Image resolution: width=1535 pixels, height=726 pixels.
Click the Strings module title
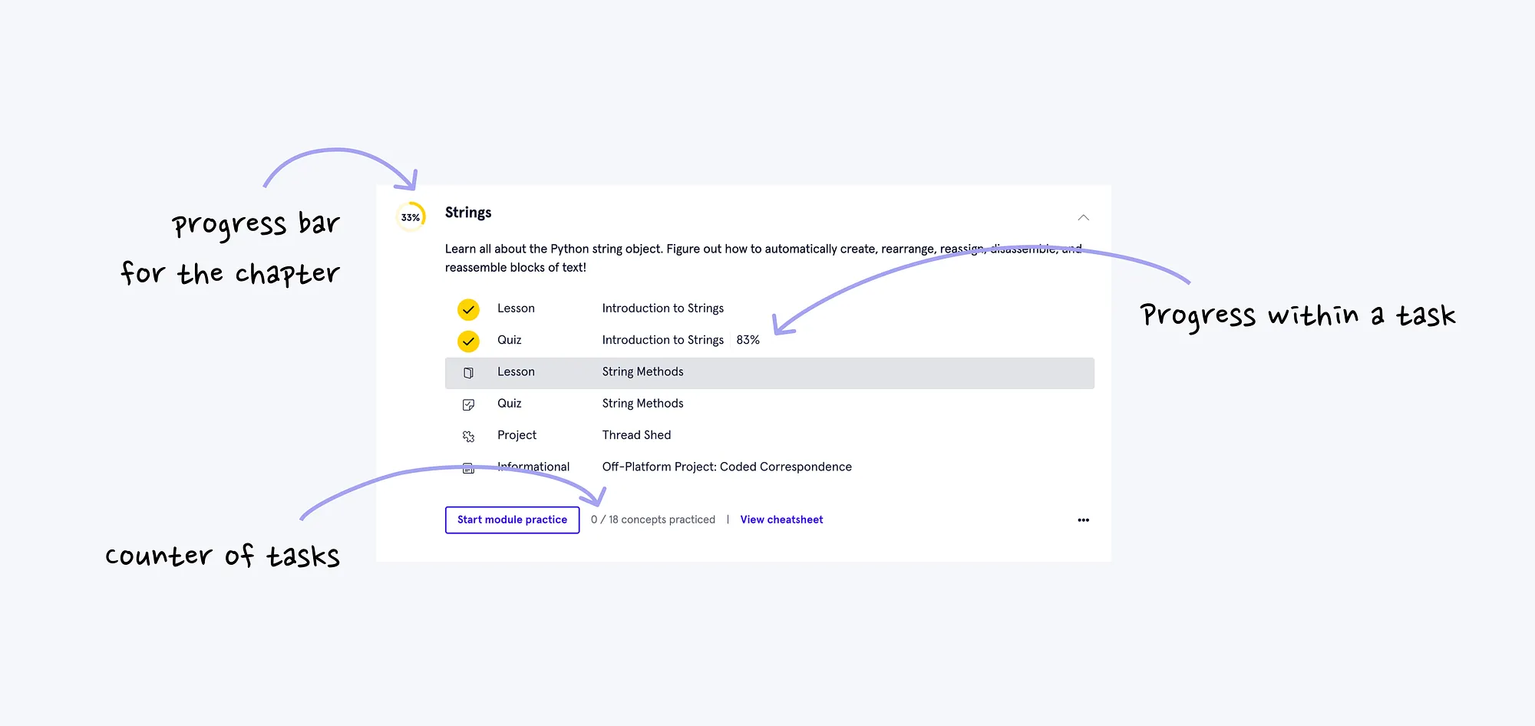click(468, 213)
